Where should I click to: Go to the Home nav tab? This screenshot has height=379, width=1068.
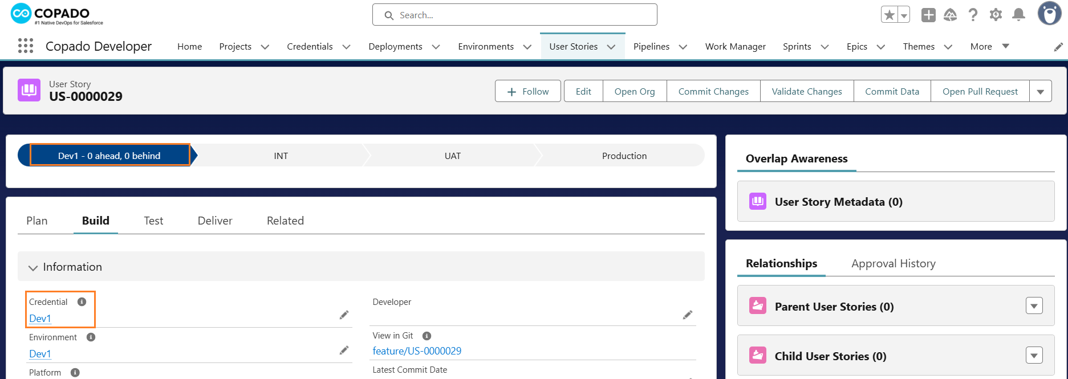[x=189, y=46]
